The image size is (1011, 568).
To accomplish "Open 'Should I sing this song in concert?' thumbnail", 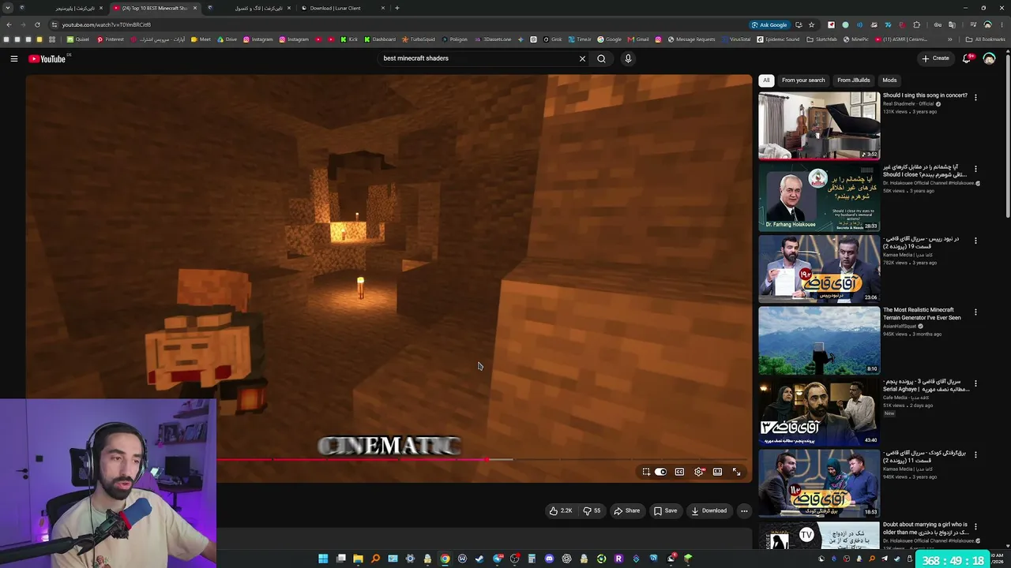I will [x=819, y=125].
